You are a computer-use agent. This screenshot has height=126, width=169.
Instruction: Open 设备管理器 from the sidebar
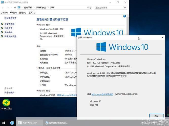click(x=9, y=24)
